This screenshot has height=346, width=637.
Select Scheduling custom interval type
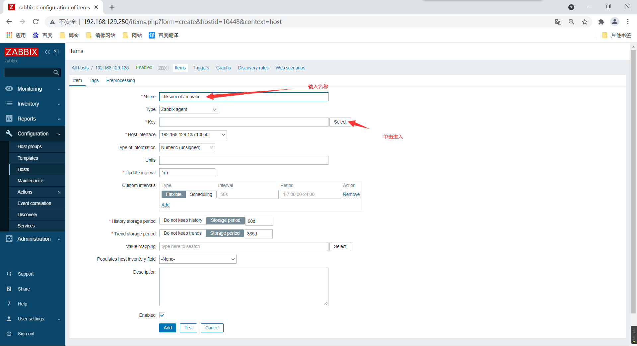(x=201, y=194)
